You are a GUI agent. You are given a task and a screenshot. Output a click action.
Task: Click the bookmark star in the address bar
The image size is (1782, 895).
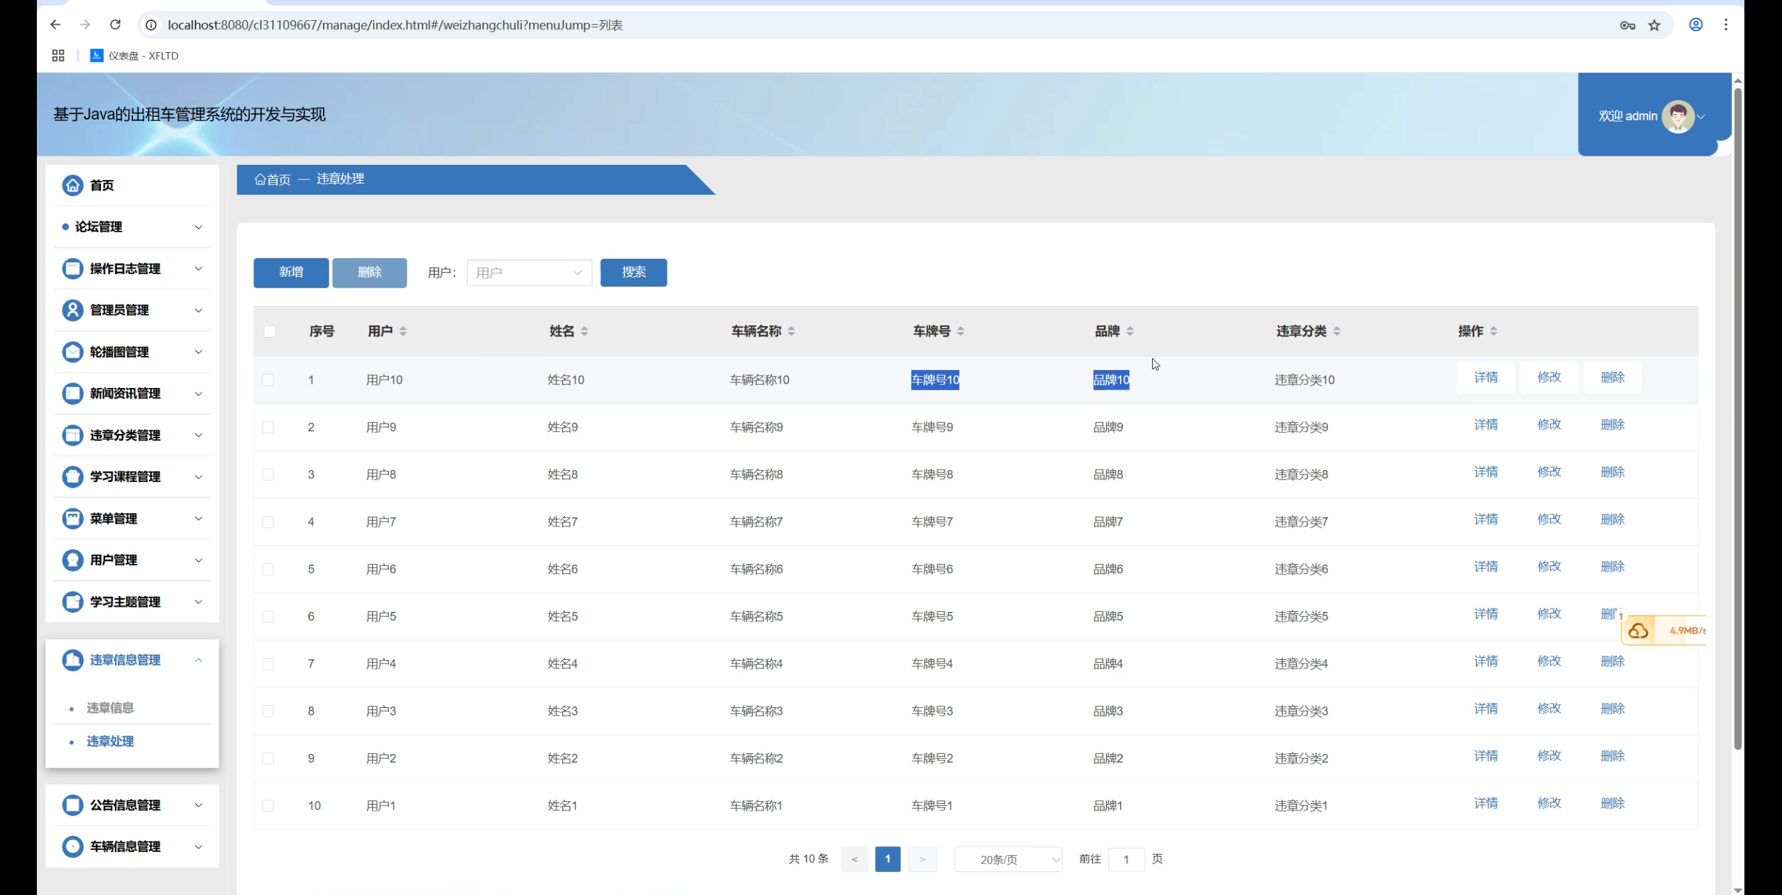[1655, 24]
